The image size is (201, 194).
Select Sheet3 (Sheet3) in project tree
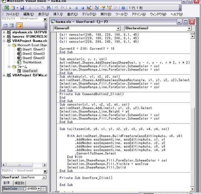[x=33, y=58]
